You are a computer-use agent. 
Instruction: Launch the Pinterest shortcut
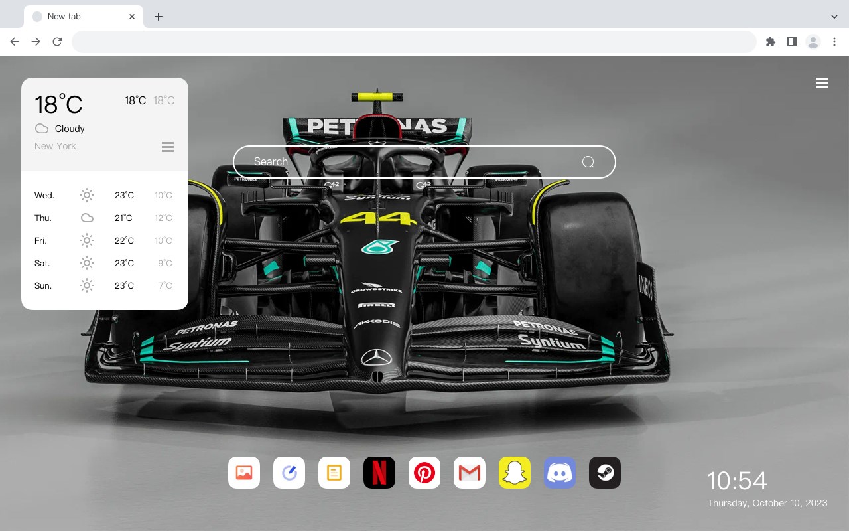tap(424, 473)
